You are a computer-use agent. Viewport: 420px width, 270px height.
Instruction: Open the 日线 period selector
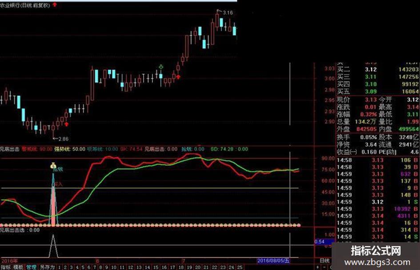click(324, 260)
